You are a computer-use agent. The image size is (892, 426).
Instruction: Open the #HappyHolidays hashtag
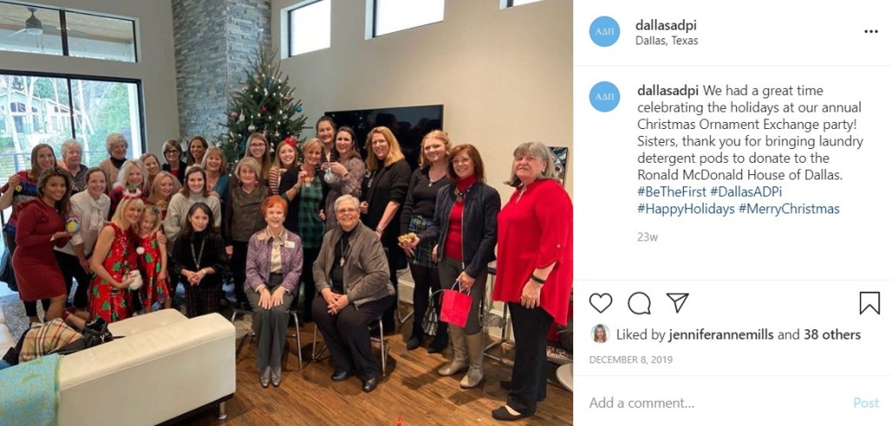coord(686,209)
